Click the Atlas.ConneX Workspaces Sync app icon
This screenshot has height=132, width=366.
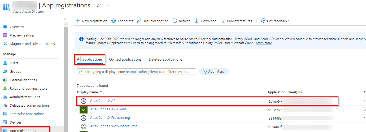(84, 126)
